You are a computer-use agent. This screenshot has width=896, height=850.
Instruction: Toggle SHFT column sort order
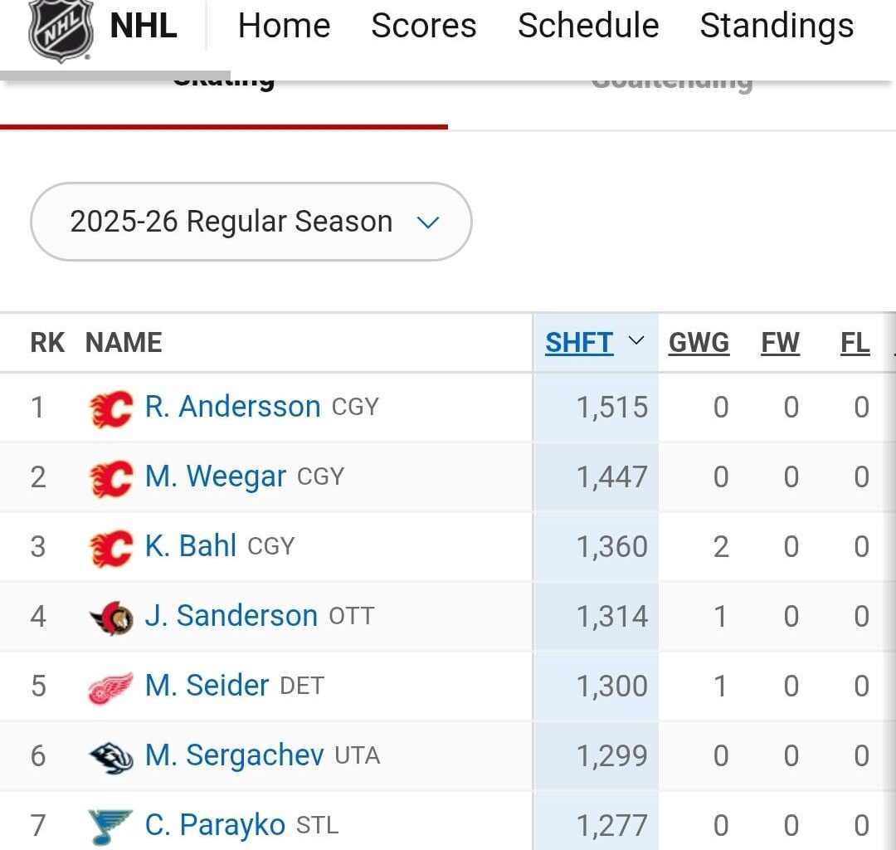577,341
